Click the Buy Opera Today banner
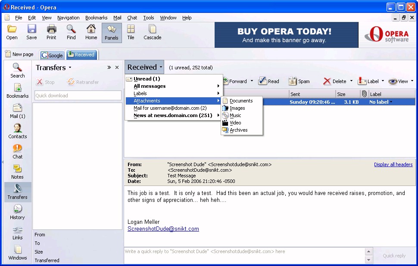The width and height of the screenshot is (418, 266). tap(286, 35)
